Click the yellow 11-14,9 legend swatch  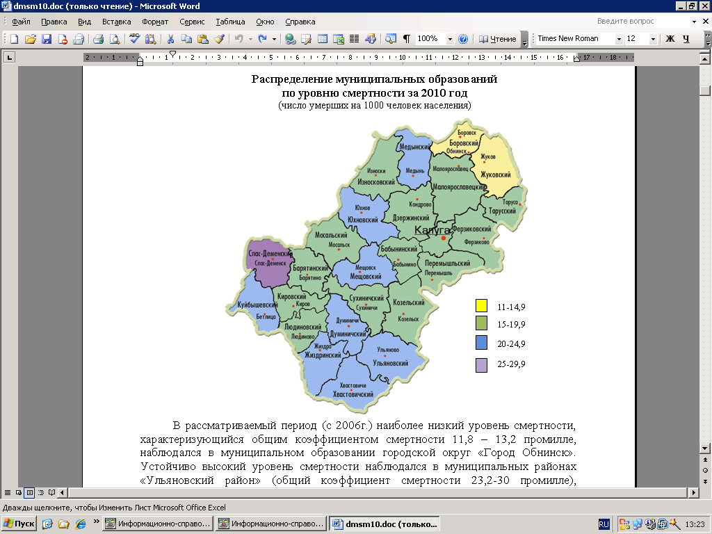click(481, 306)
